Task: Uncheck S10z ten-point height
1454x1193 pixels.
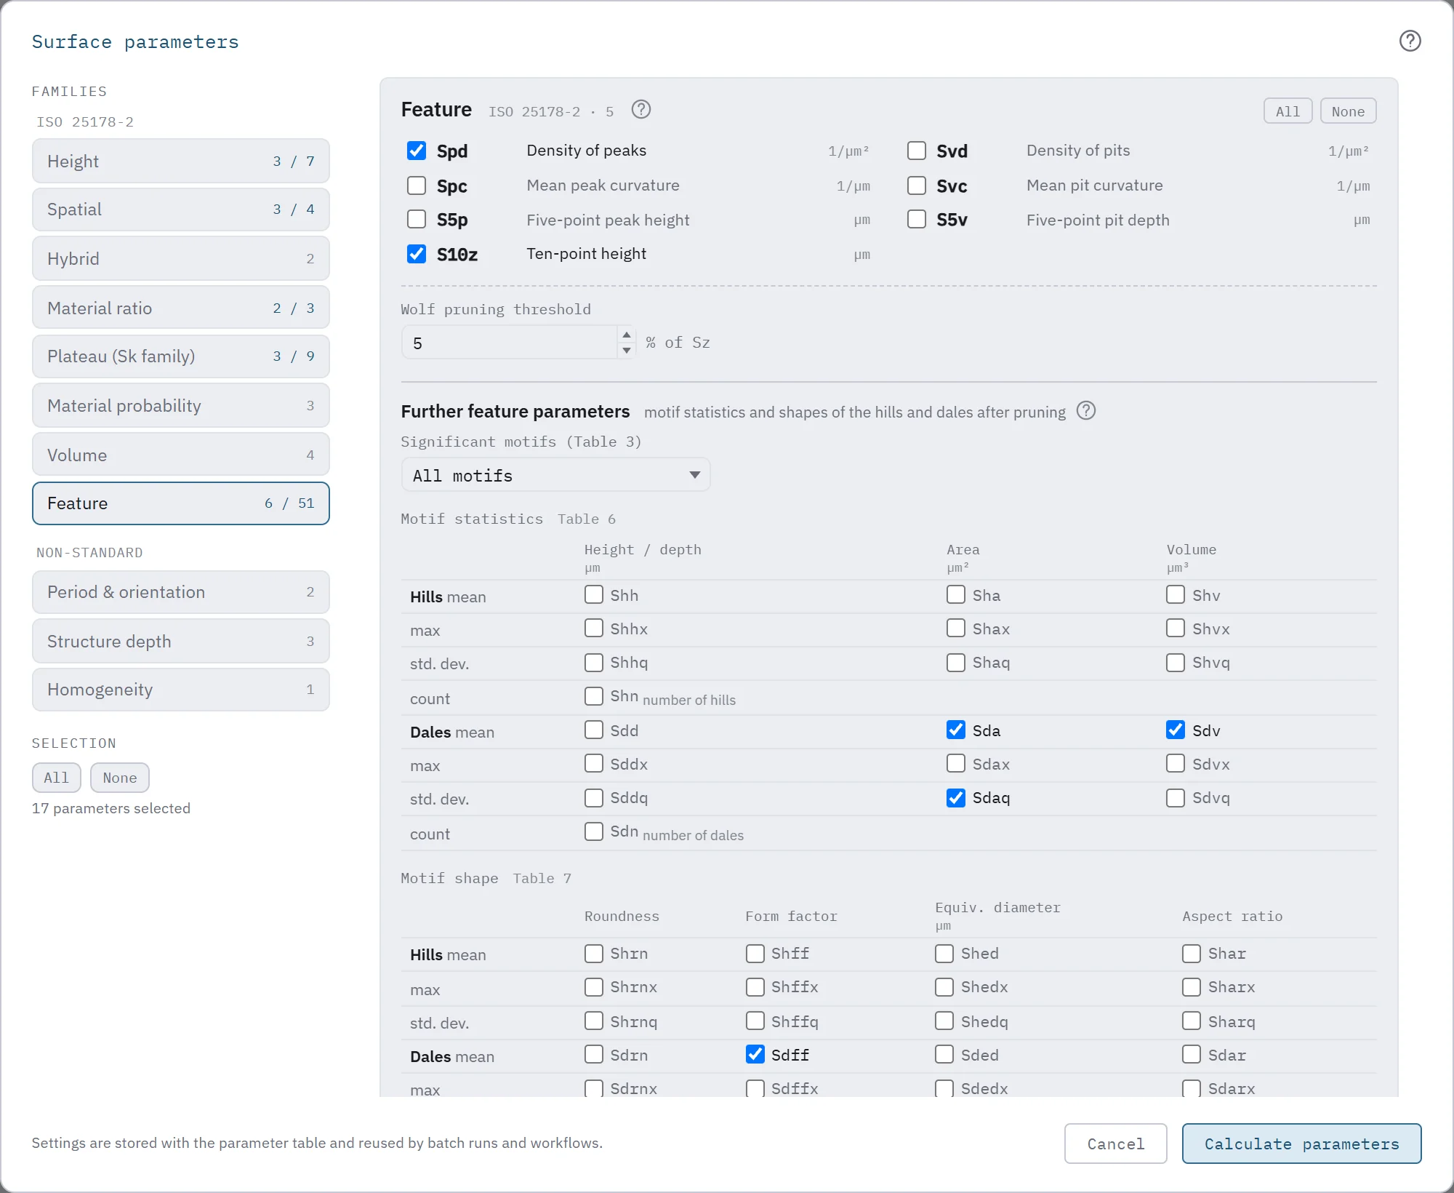Action: point(417,254)
